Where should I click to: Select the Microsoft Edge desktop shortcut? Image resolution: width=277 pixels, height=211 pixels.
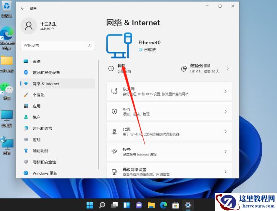tap(7, 38)
